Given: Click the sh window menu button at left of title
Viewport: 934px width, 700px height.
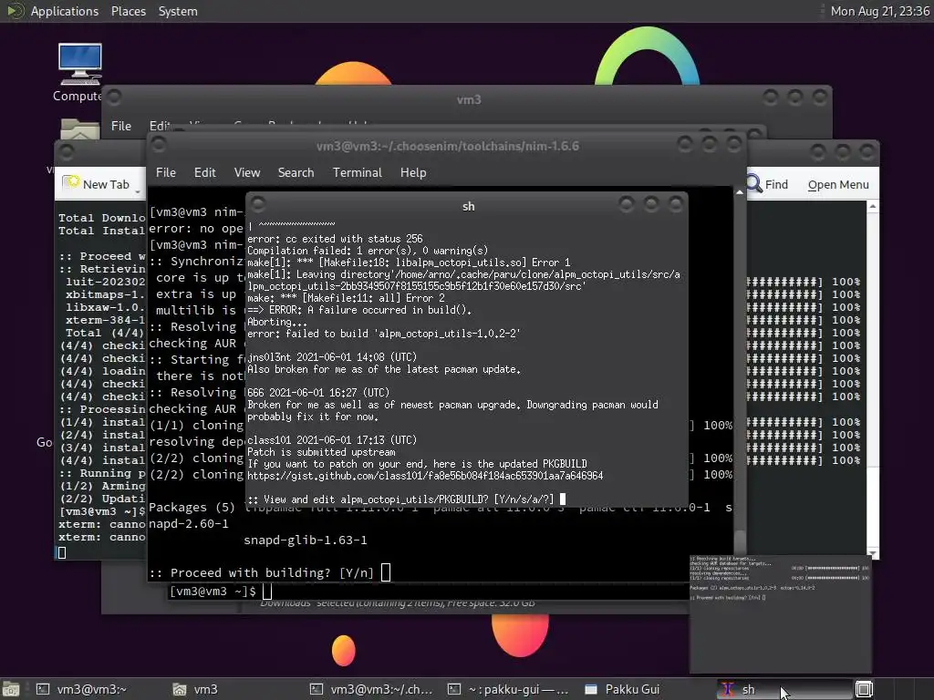Looking at the screenshot, I should (258, 204).
